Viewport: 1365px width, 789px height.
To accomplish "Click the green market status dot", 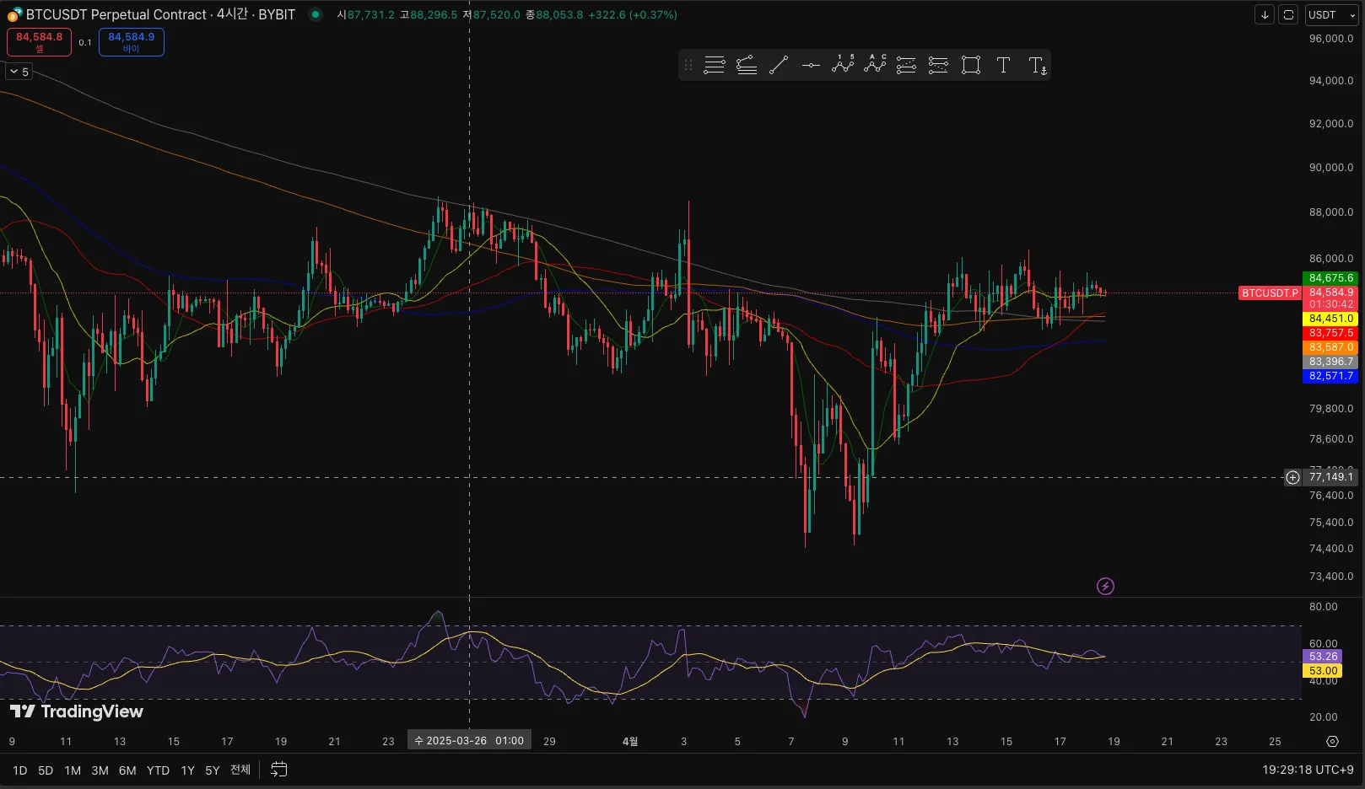I will click(x=316, y=14).
